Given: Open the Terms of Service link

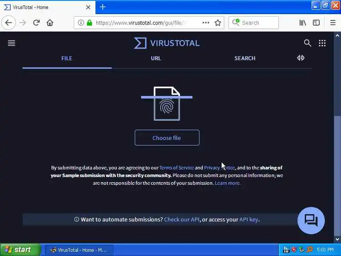Looking at the screenshot, I should click(176, 168).
